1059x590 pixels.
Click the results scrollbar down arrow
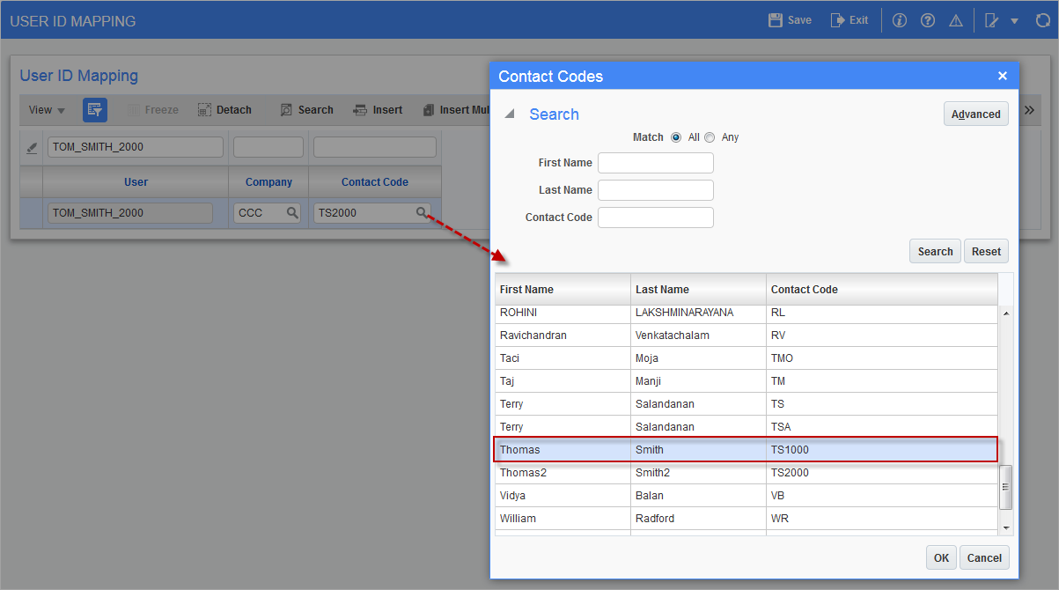1006,527
